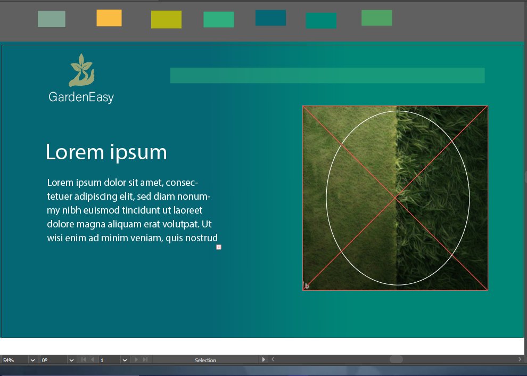527x376 pixels.
Task: Click the dark blue-teal swatch above artboard
Action: point(270,18)
